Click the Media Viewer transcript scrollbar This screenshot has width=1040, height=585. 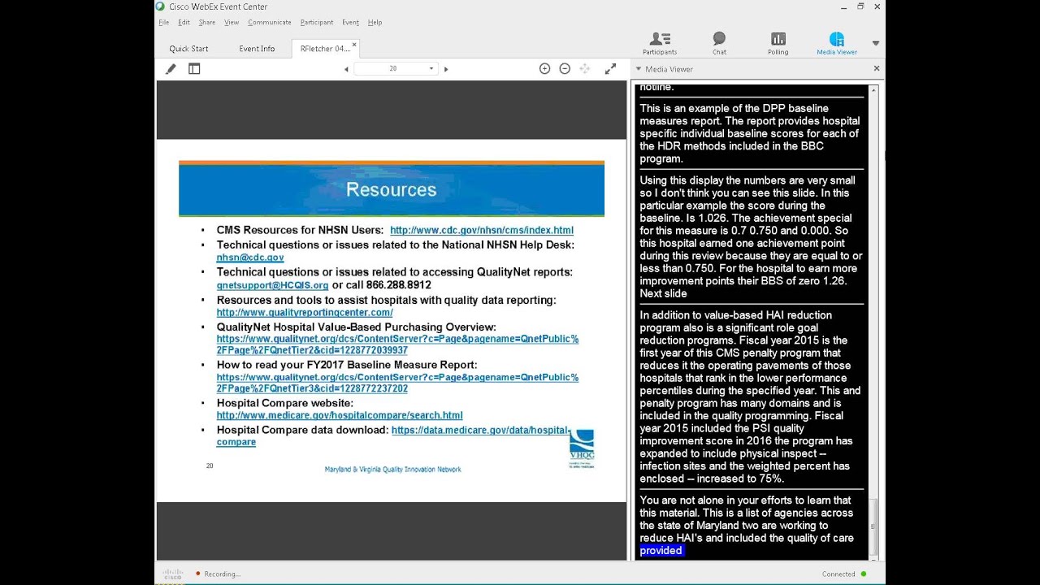[874, 528]
